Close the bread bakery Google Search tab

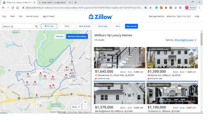pos(70,2)
